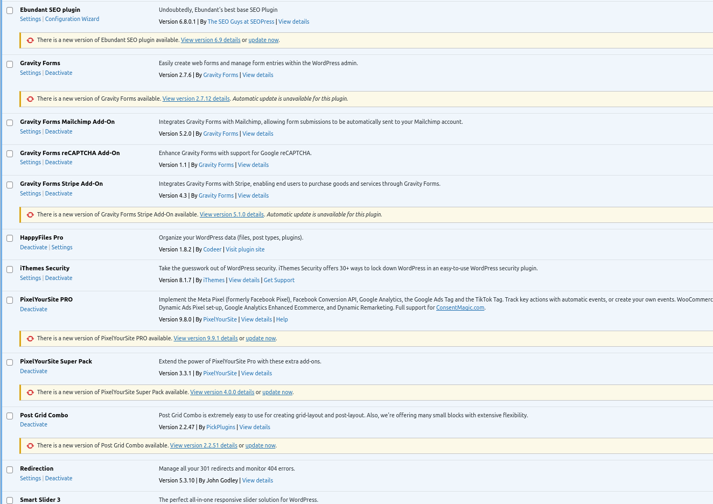Click the update icon in Gravity Forms notice
The image size is (713, 504).
tap(30, 99)
